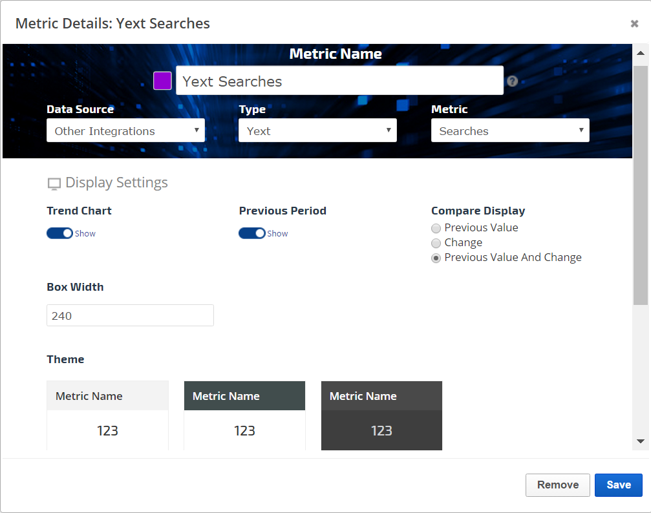Screen dimensions: 651x513
Task: Click the Remove button
Action: coord(557,485)
